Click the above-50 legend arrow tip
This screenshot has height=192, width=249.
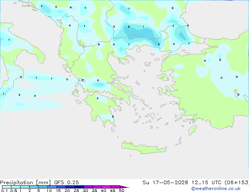tap(124, 187)
